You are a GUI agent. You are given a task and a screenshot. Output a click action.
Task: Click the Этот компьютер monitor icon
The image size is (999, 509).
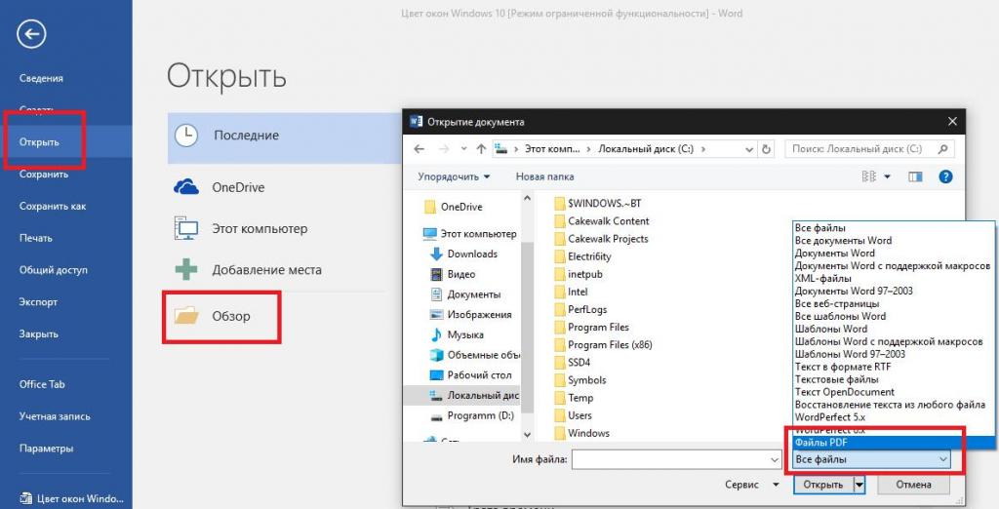(x=186, y=228)
